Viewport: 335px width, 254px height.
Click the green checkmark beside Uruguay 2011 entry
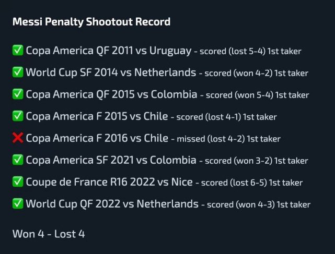pyautogui.click(x=18, y=51)
